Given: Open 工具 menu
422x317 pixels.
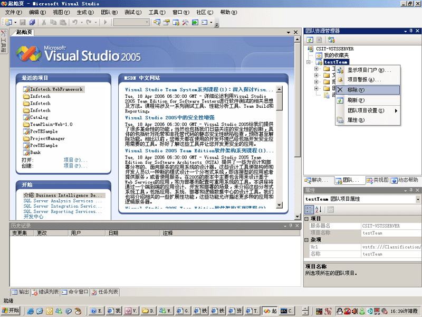Looking at the screenshot, I should (x=157, y=12).
